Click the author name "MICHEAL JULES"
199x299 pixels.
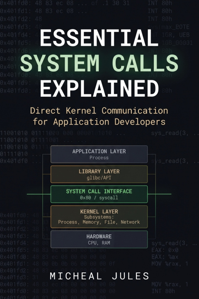(x=99, y=276)
